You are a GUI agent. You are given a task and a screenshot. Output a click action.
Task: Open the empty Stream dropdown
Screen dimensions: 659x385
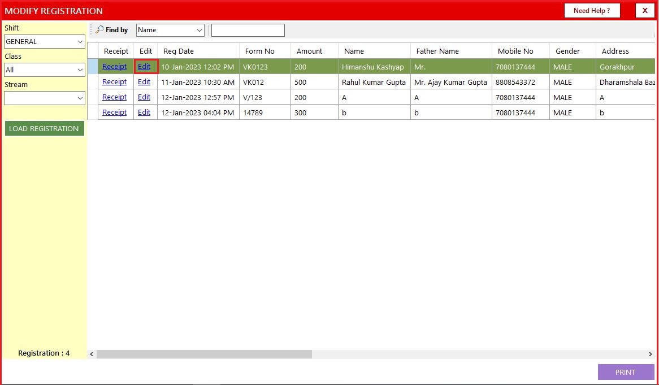(44, 98)
